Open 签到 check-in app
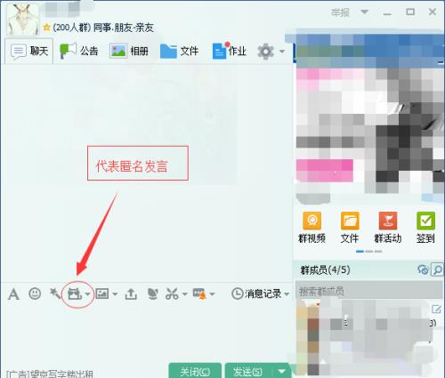Viewport: 445px width, 378px height. tap(425, 228)
